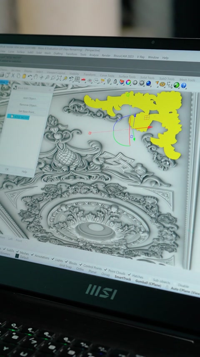
Task: Open the Render menu
Action: [106, 55]
